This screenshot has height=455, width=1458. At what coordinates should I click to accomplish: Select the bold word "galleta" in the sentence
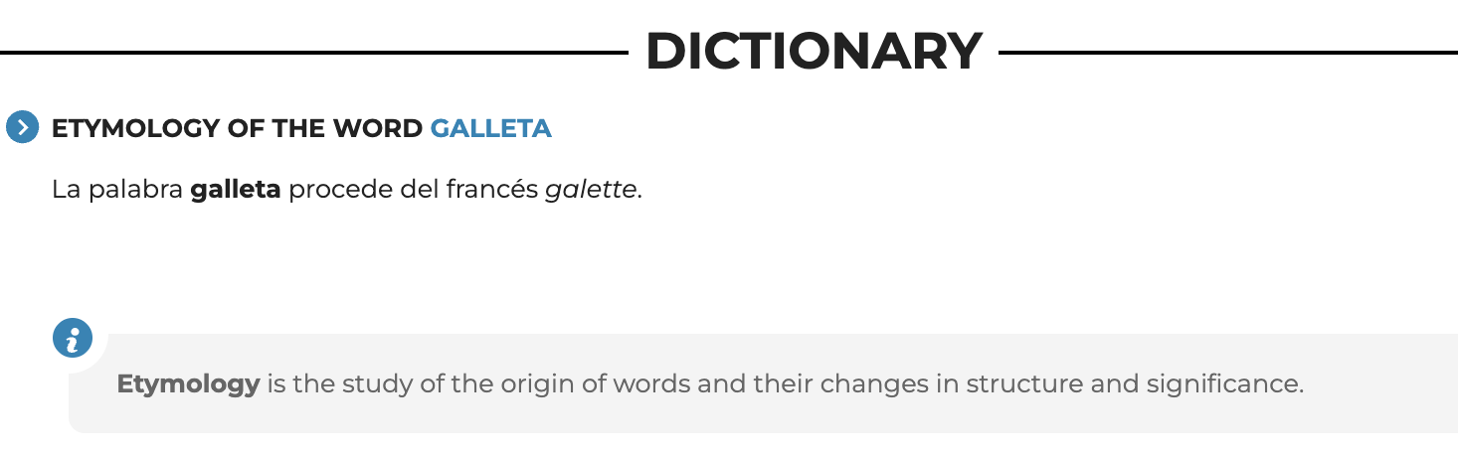tap(236, 190)
